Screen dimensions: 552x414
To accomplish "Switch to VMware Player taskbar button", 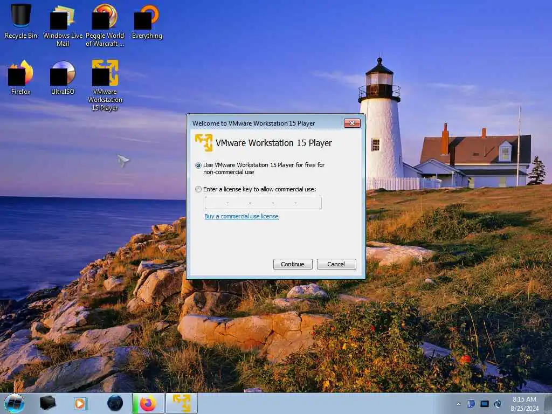I will coord(182,403).
